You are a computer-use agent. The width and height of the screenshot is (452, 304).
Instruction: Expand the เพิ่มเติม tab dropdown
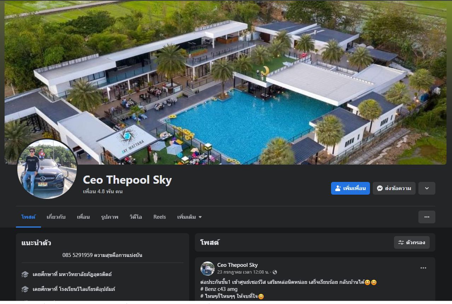(x=190, y=217)
